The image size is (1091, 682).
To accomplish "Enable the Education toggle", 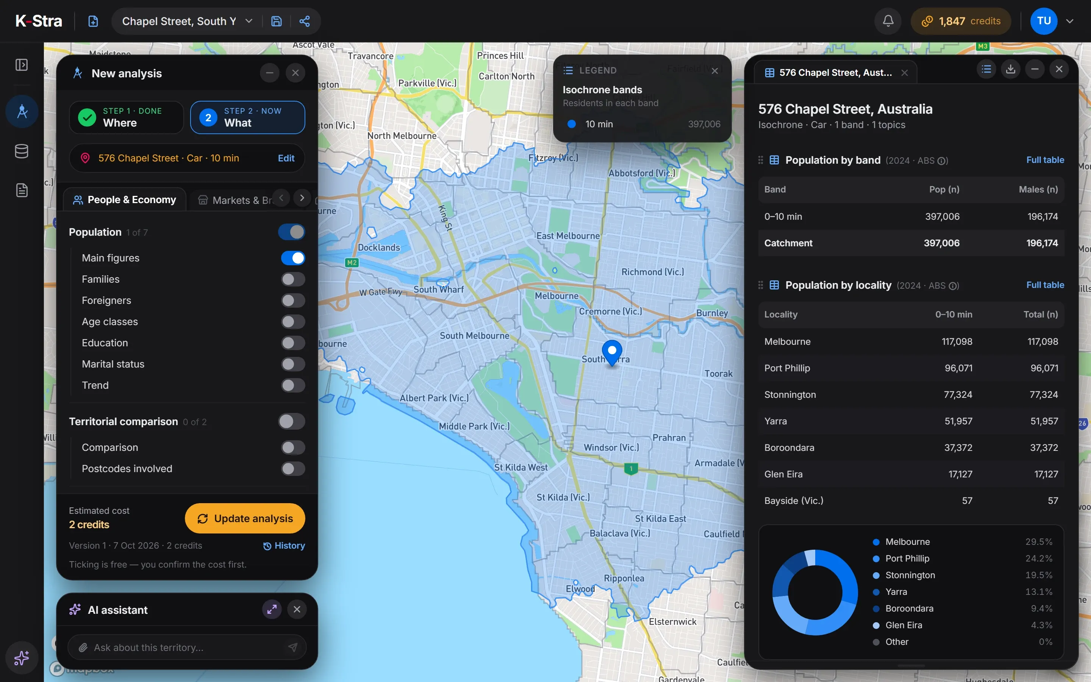I will point(293,343).
